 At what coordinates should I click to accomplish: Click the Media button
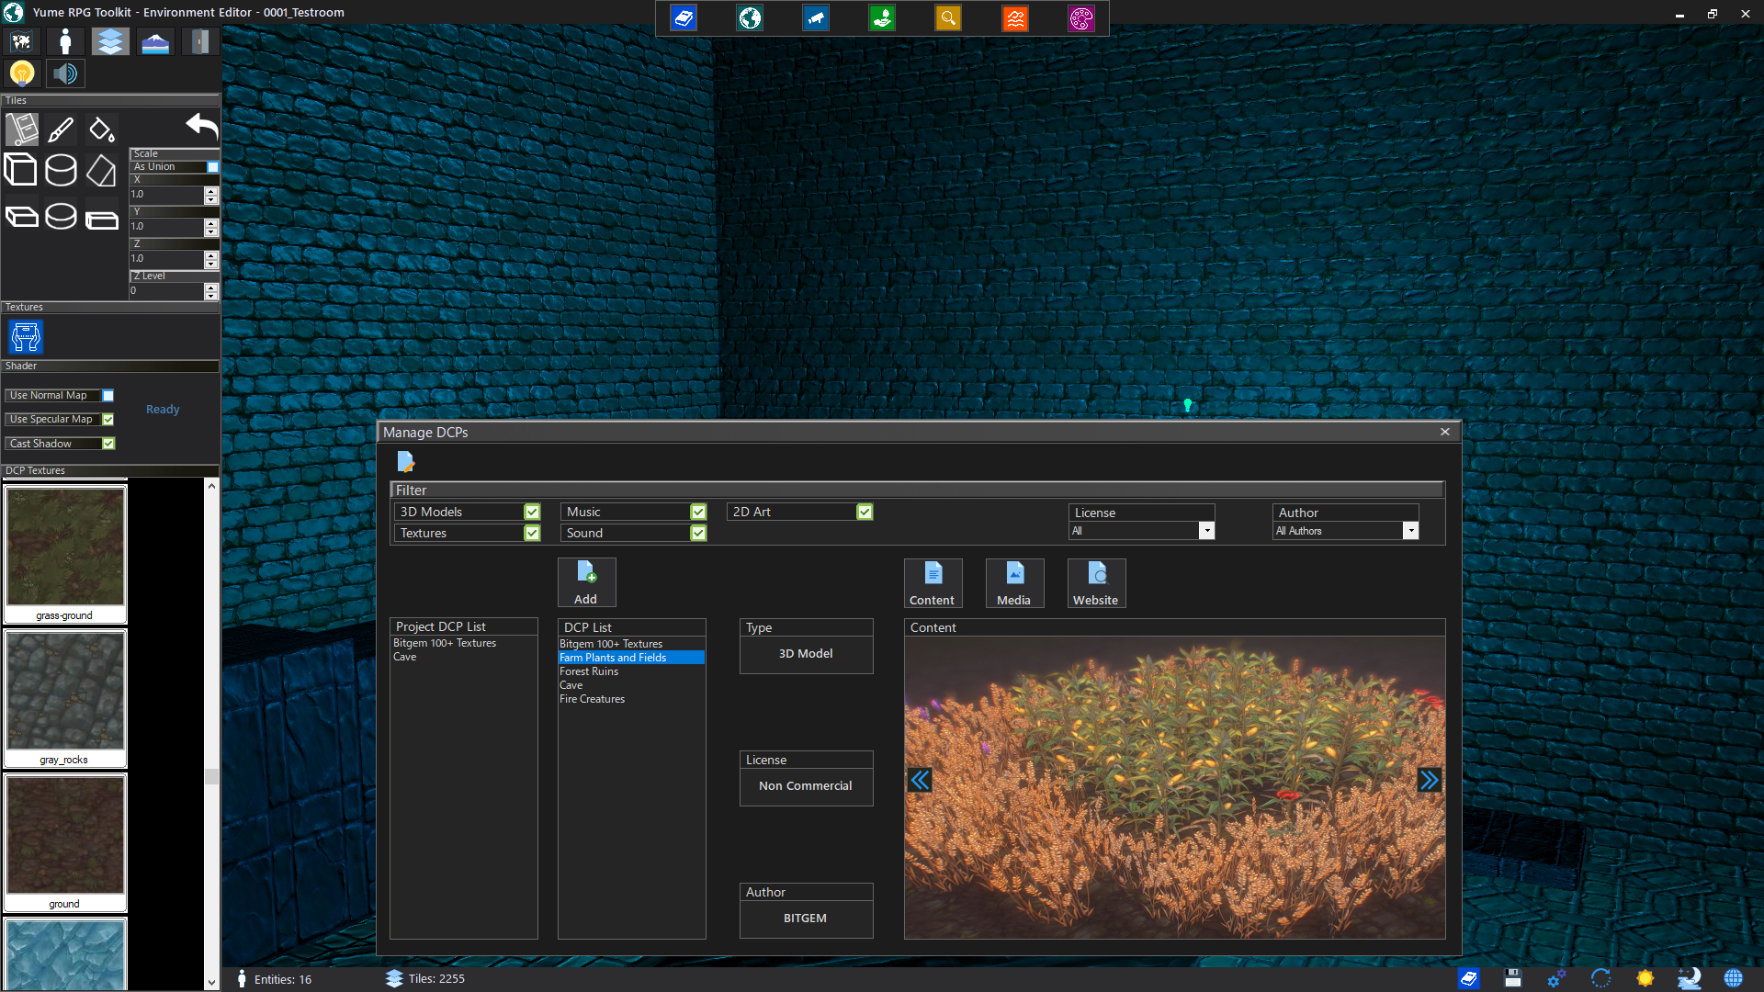pos(1014,583)
